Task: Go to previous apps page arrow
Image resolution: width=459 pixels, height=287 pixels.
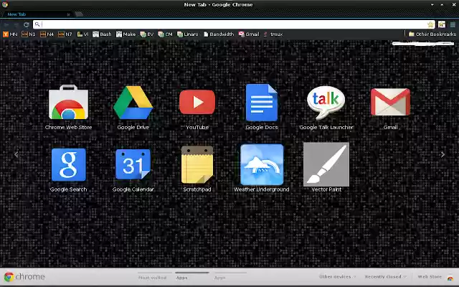Action: tap(16, 155)
